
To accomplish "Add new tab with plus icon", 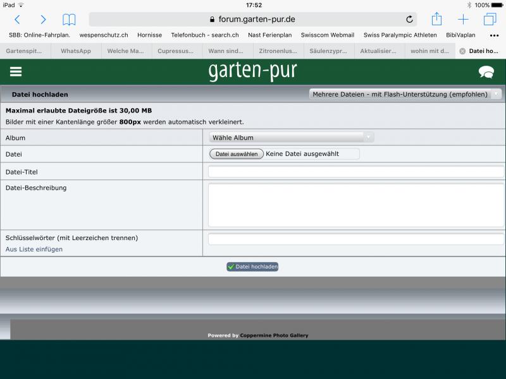I will click(463, 20).
